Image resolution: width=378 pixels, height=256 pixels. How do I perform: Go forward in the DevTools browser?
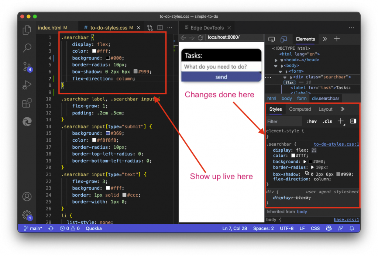(x=192, y=38)
